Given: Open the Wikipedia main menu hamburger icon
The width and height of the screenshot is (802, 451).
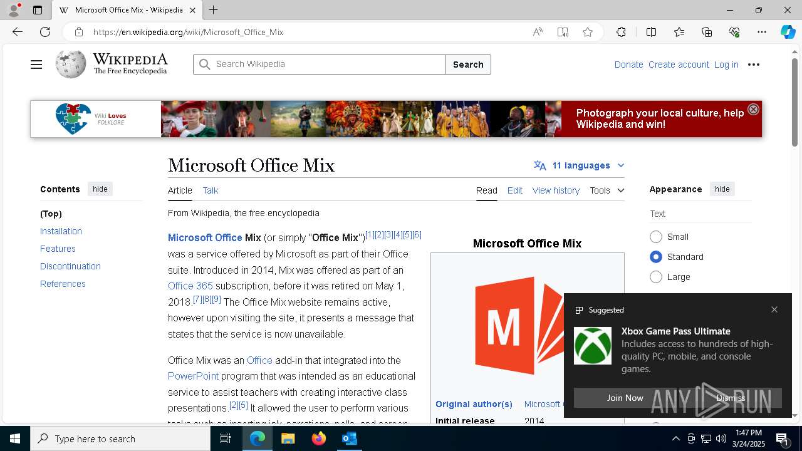Looking at the screenshot, I should pos(36,65).
